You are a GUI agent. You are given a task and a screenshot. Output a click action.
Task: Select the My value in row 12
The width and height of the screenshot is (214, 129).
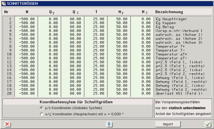click(119, 62)
